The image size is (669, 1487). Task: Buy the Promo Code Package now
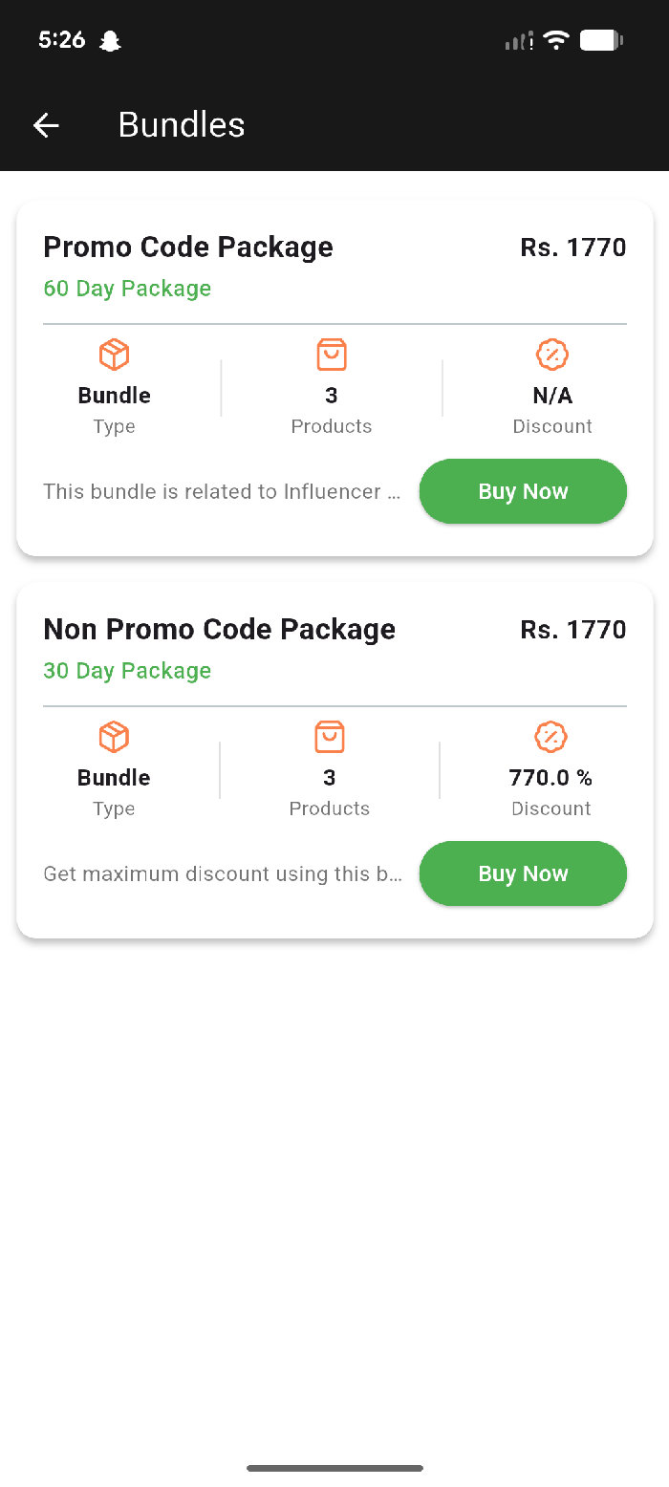[523, 491]
